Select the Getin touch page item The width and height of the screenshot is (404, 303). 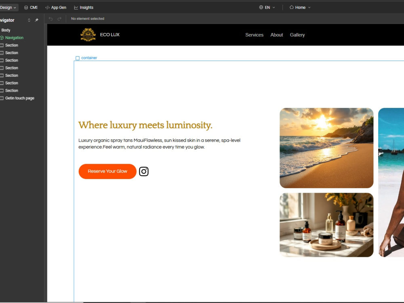[x=19, y=98]
